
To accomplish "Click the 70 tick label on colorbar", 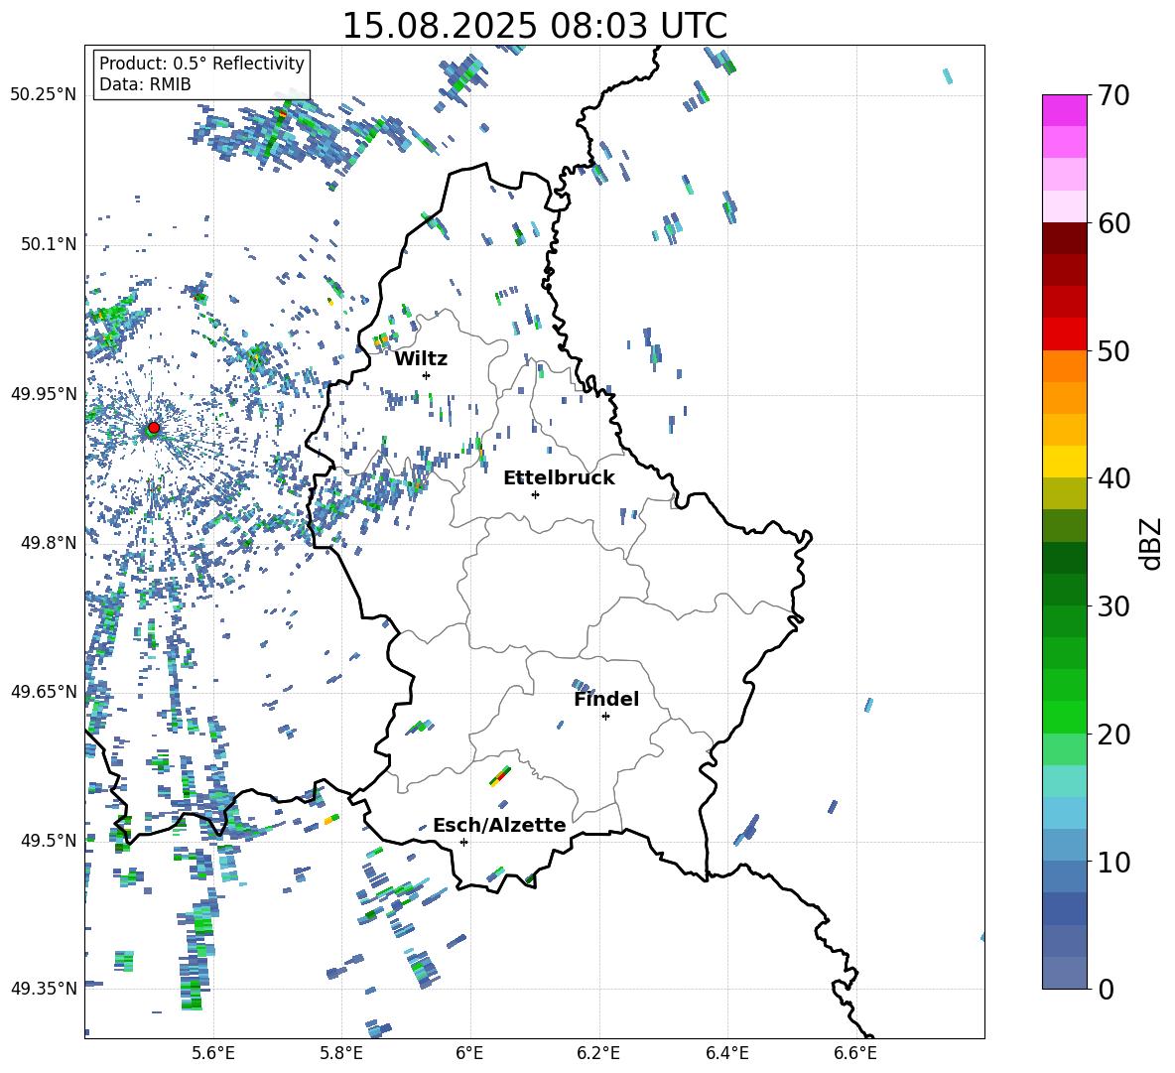I will [1112, 95].
